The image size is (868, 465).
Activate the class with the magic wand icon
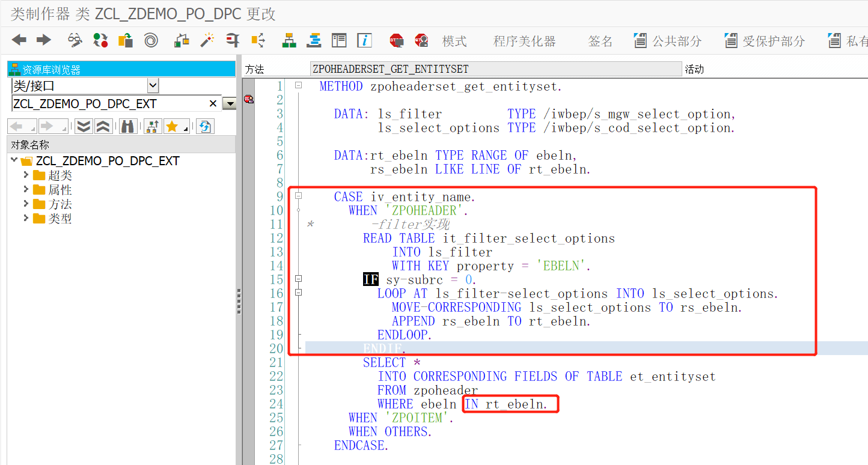209,40
